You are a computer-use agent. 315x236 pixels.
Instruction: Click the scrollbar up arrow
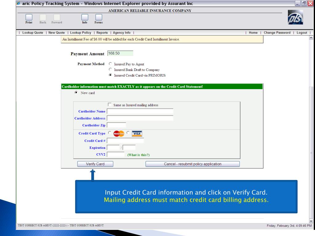[x=311, y=38]
